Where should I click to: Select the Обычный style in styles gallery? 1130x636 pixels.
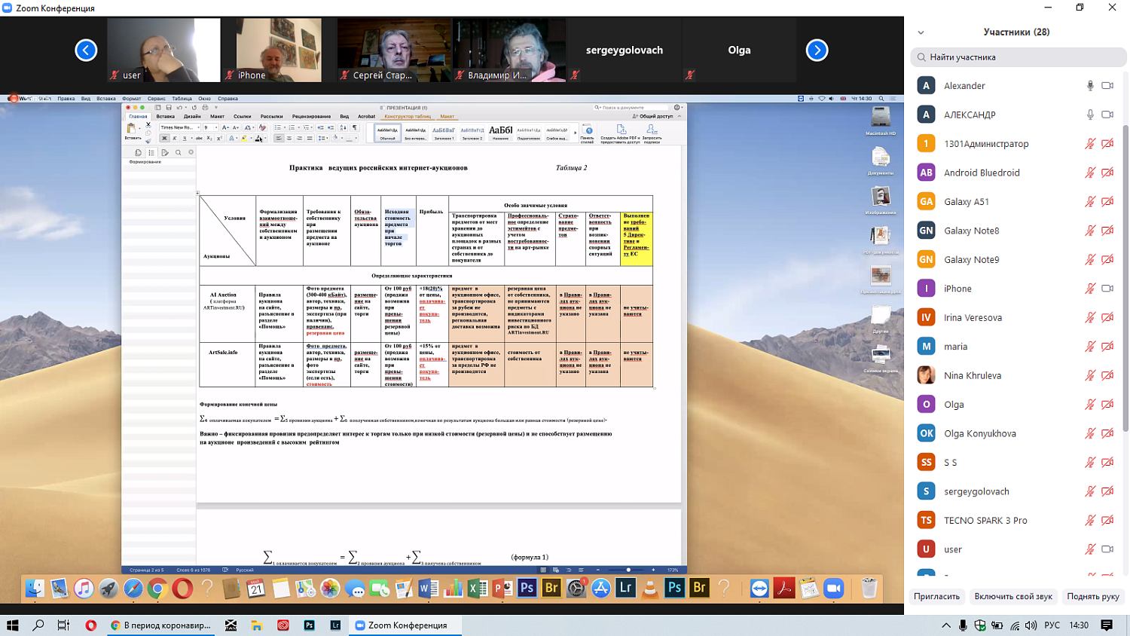click(387, 133)
